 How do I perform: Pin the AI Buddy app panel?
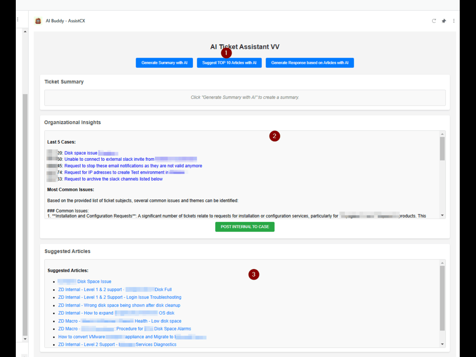click(444, 21)
